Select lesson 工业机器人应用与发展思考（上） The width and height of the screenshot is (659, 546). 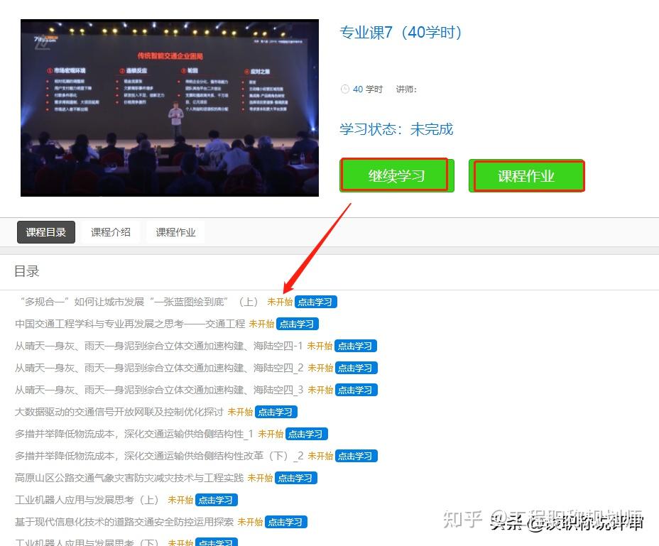(x=89, y=500)
